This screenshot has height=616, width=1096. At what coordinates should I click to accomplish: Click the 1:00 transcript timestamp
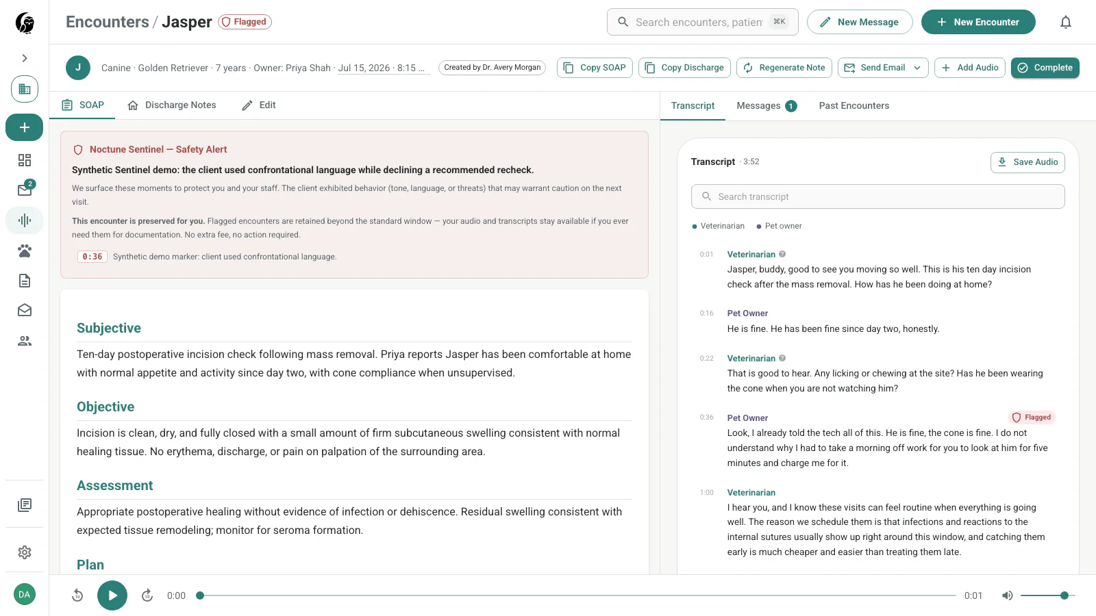point(706,493)
